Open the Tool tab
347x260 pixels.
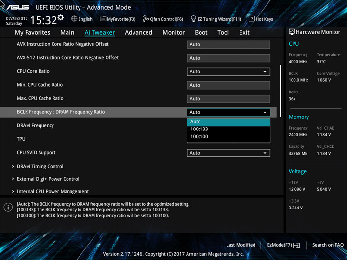point(223,33)
